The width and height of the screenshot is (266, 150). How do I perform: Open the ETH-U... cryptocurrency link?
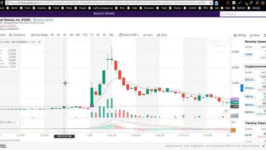tap(250, 88)
